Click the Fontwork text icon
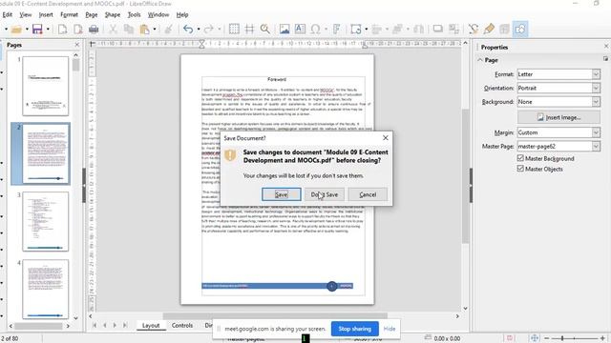 (x=336, y=30)
